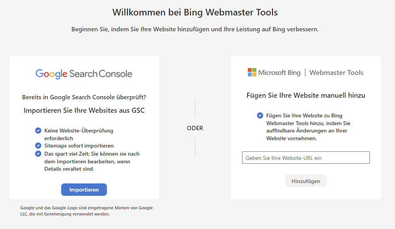
Task: Click the Google Search Console logo
Action: pyautogui.click(x=84, y=73)
